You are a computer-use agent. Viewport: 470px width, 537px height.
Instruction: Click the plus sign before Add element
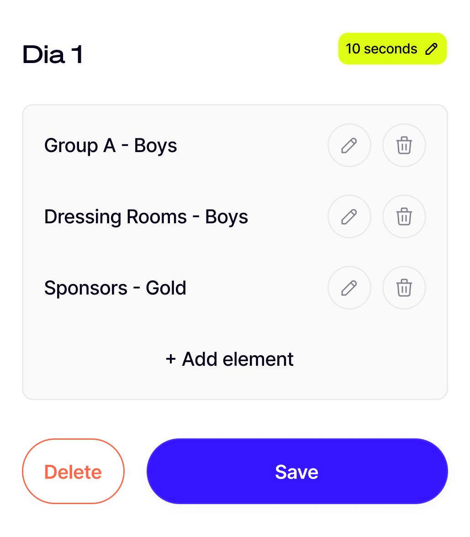pos(171,359)
